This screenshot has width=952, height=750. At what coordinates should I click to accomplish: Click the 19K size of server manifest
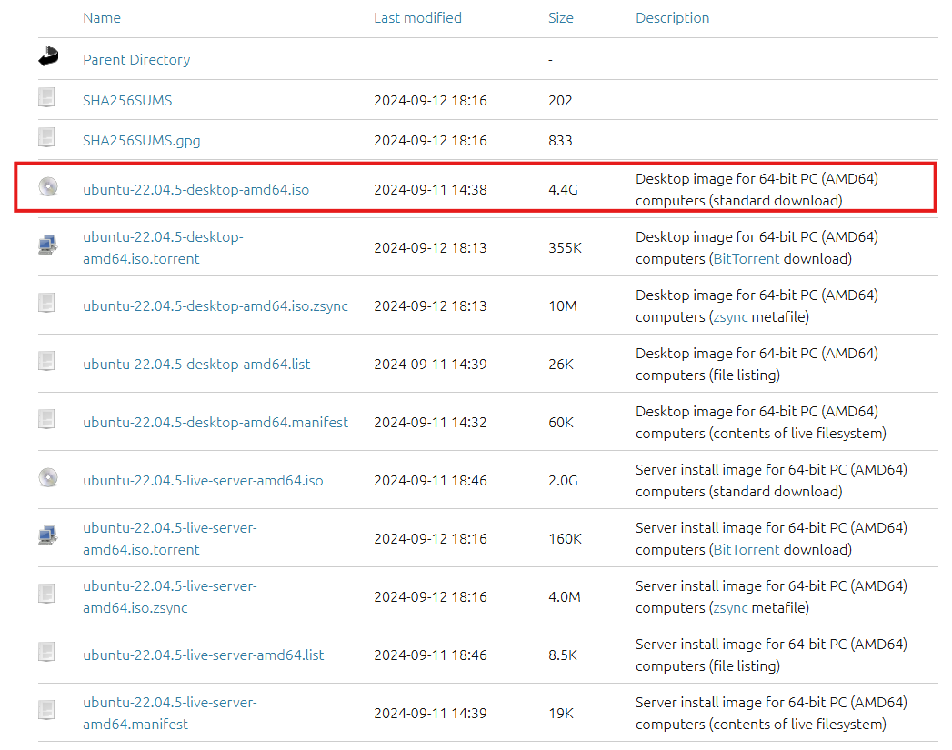point(561,713)
